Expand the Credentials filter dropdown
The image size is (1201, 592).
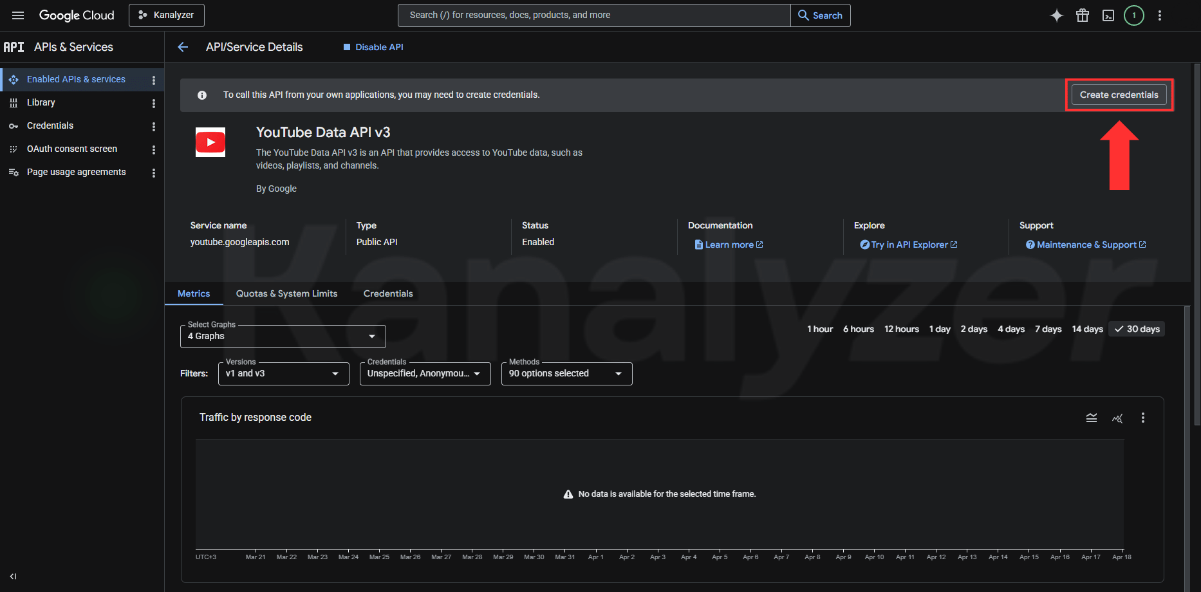tap(425, 374)
